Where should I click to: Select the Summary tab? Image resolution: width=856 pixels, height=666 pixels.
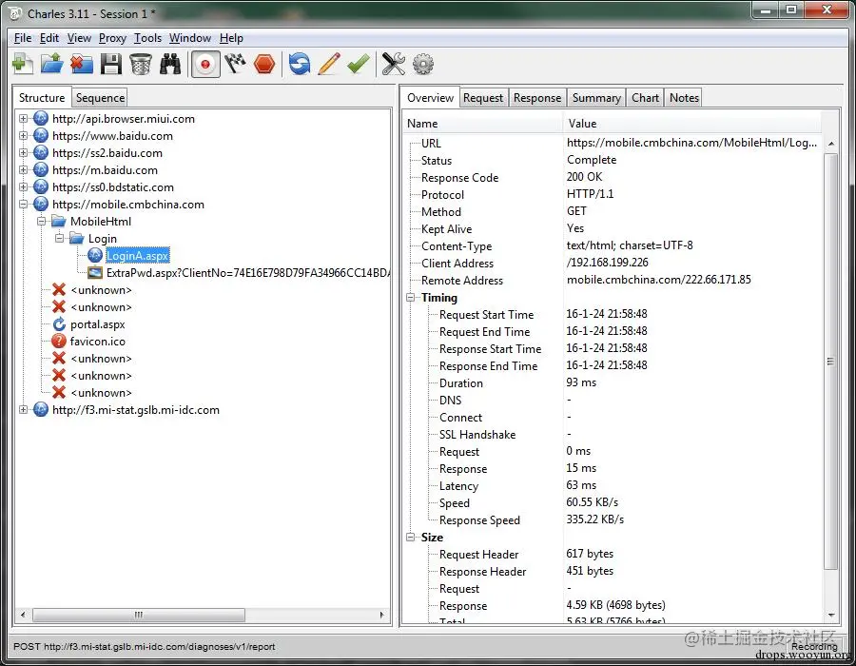tap(596, 98)
